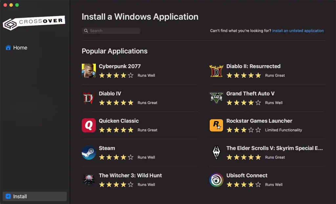336x204 pixels.
Task: Focus the Search applications field
Action: [111, 31]
